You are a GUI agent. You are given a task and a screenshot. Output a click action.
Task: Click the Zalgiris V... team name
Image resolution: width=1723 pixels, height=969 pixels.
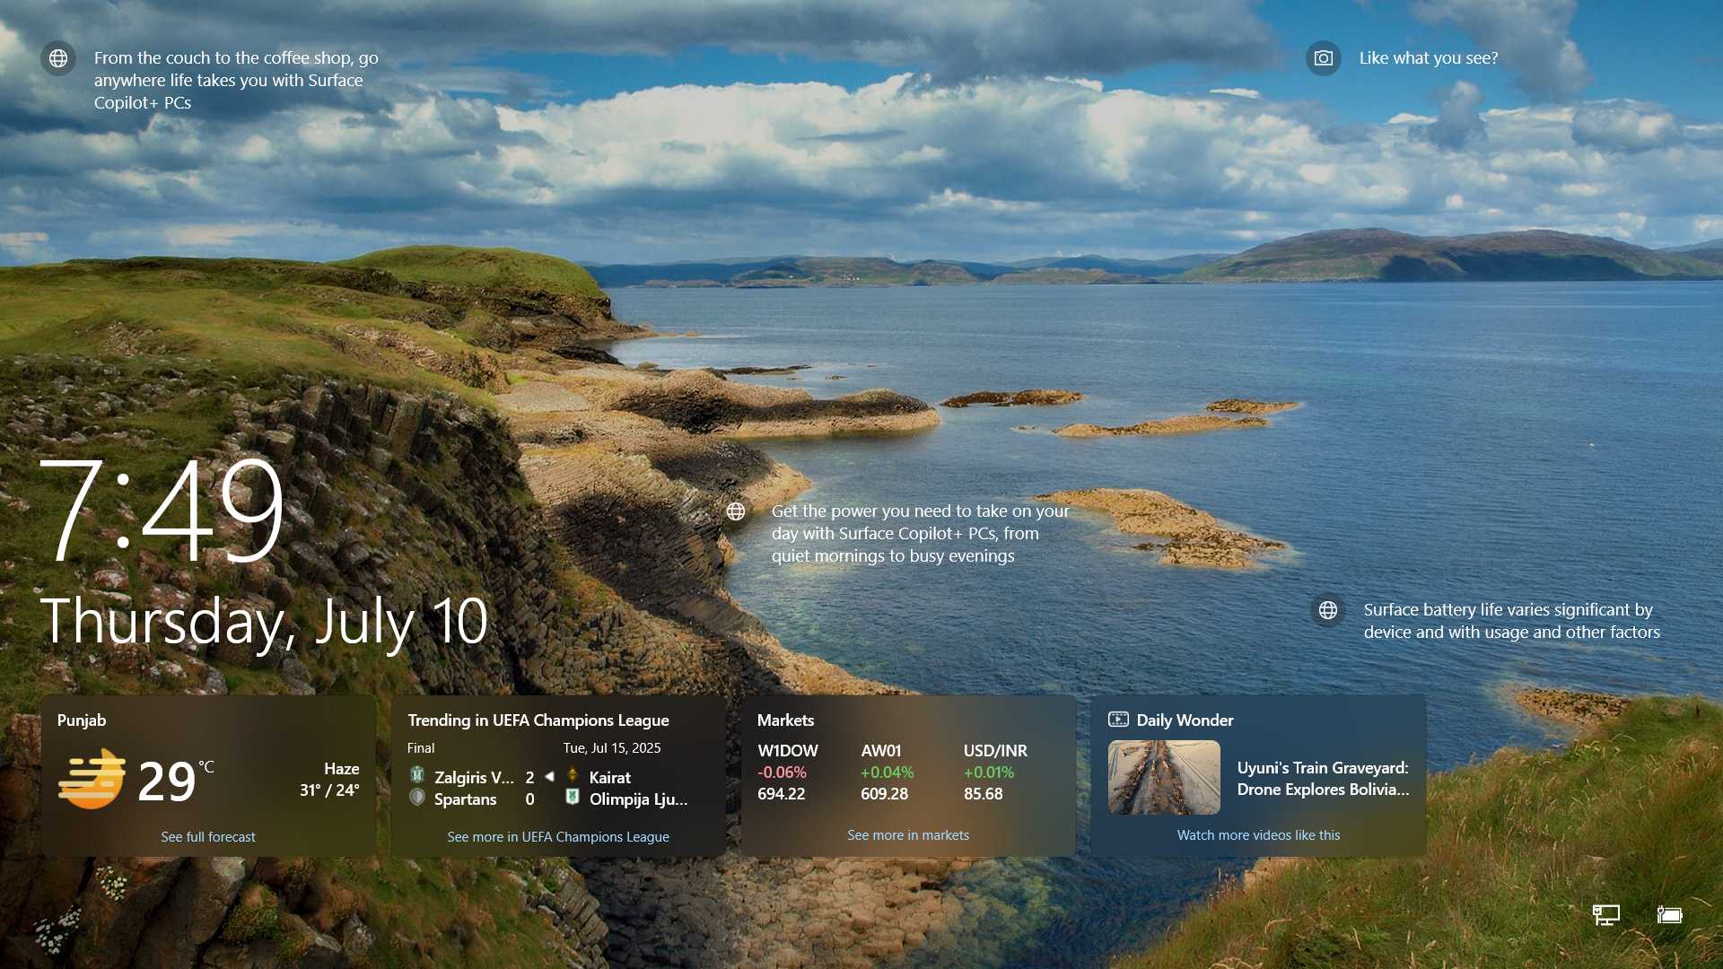[x=474, y=777]
